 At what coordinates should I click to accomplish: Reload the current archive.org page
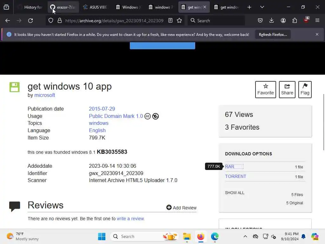click(30, 21)
